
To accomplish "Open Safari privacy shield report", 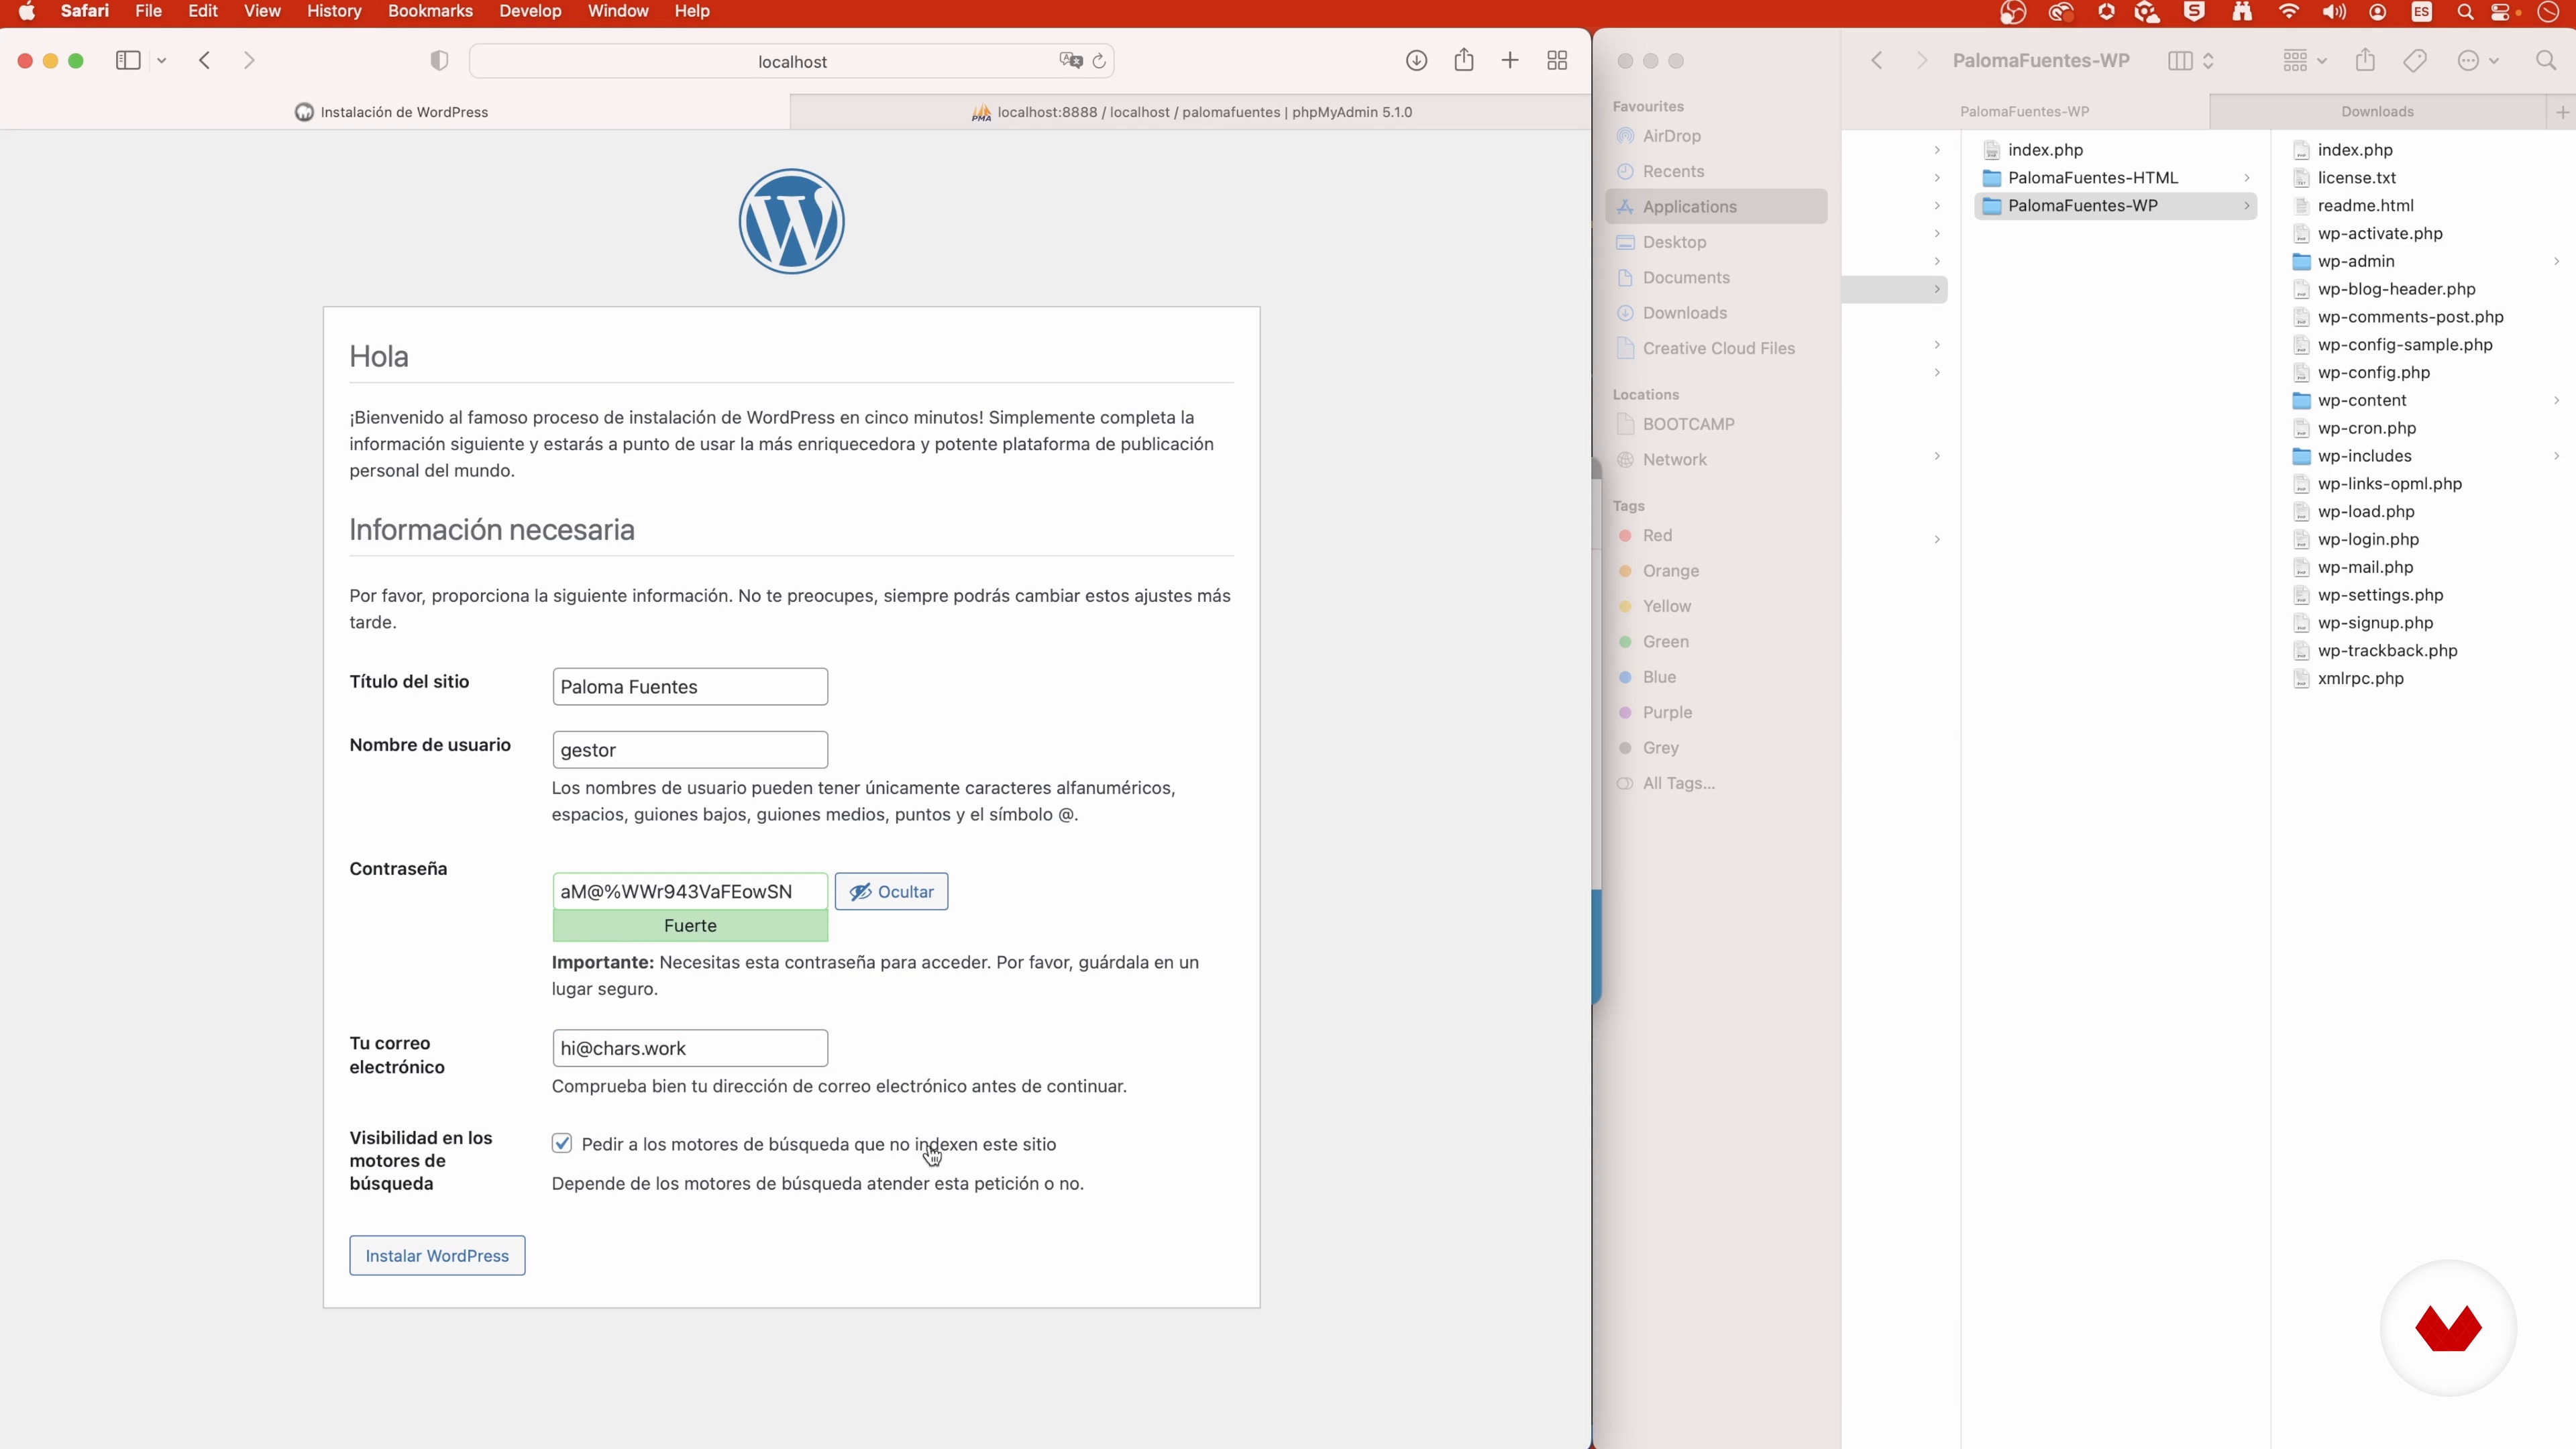I will click(439, 61).
